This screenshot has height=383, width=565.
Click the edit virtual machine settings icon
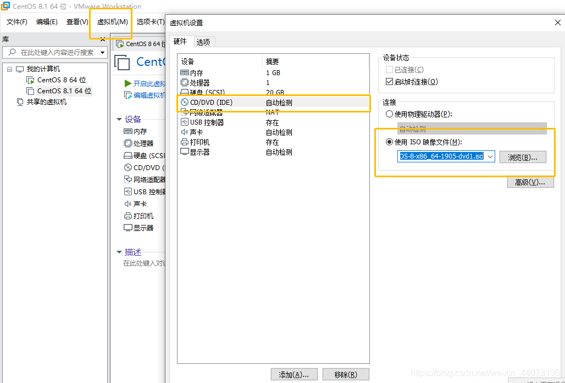click(128, 95)
